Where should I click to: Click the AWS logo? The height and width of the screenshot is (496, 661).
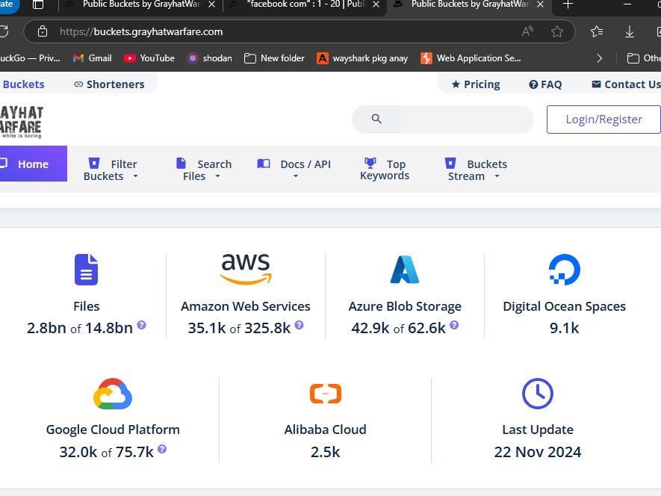point(246,269)
